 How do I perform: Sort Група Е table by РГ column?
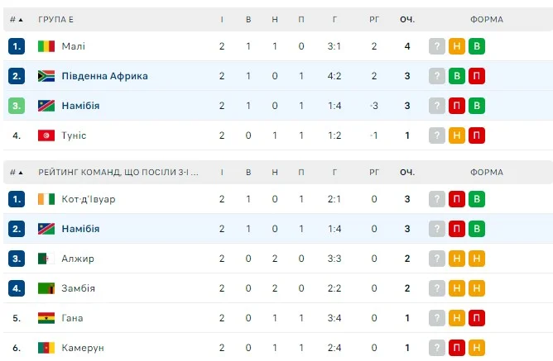tap(374, 18)
